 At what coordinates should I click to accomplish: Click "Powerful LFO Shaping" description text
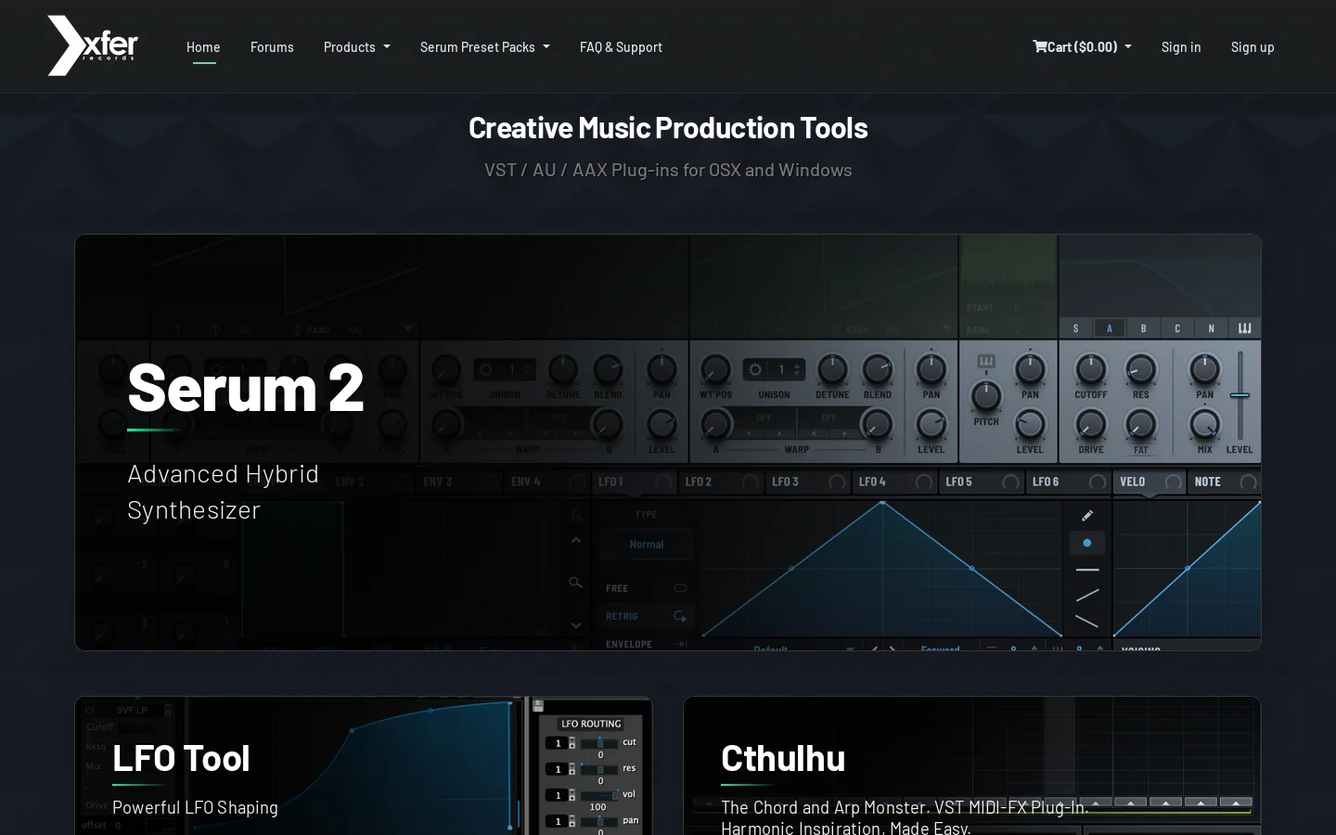point(195,807)
